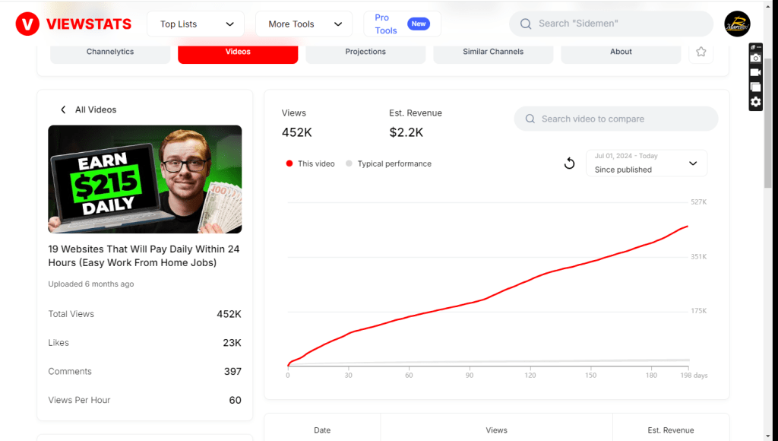Image resolution: width=778 pixels, height=441 pixels.
Task: Click the Est. Revenue table column header
Action: point(670,430)
